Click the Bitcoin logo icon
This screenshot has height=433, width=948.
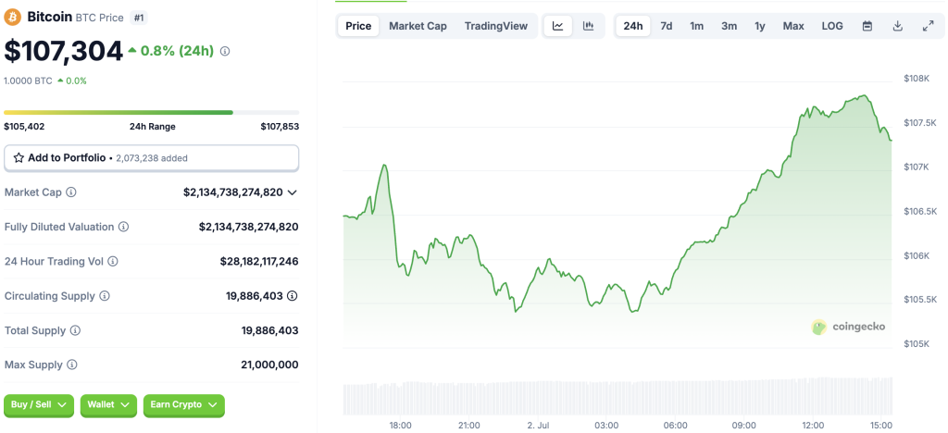click(x=12, y=17)
